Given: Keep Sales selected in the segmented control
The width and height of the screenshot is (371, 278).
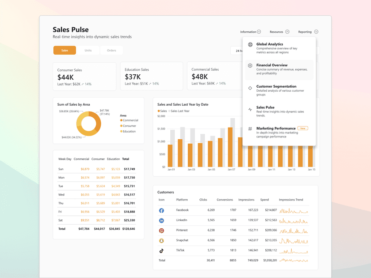Looking at the screenshot, I should pos(65,50).
